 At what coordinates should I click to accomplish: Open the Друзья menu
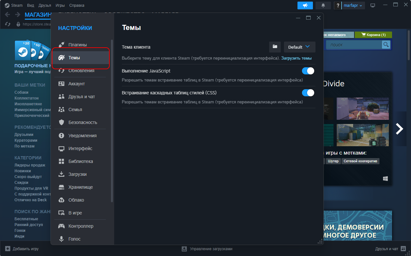pyautogui.click(x=45, y=5)
